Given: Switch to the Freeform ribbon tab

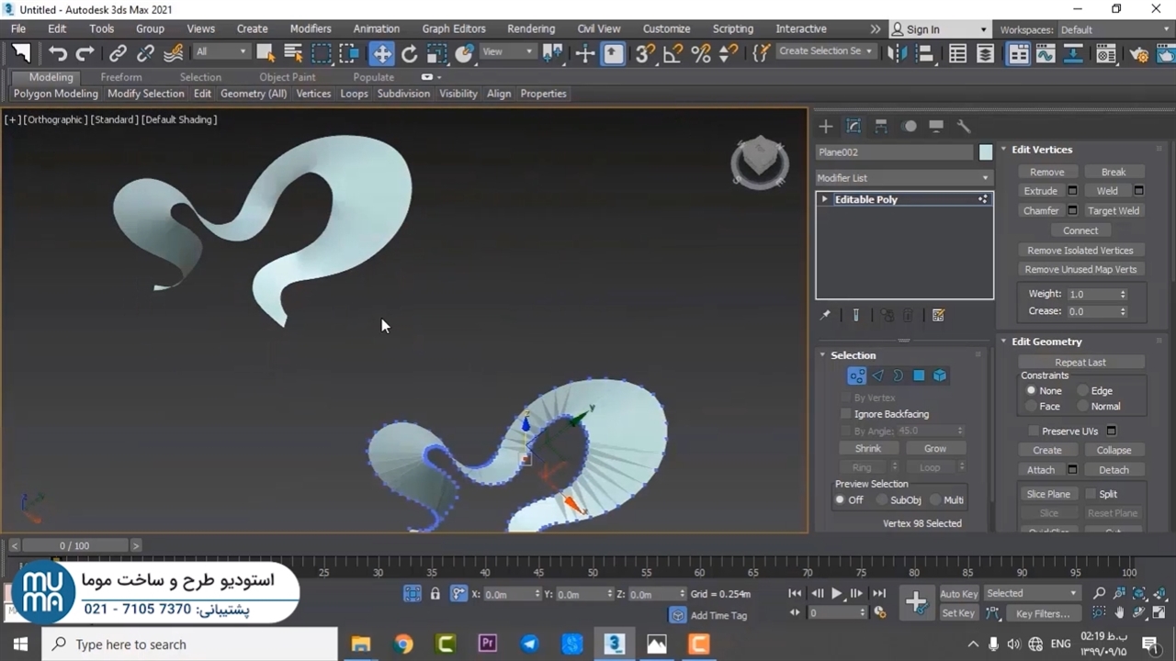Looking at the screenshot, I should coord(121,77).
